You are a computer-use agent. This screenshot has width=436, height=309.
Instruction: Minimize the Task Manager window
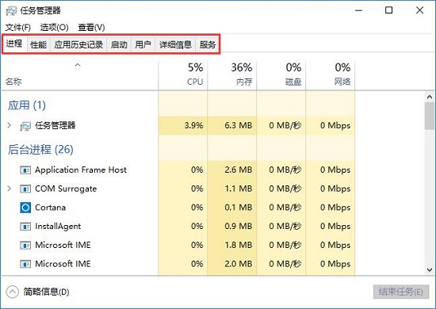pyautogui.click(x=358, y=10)
